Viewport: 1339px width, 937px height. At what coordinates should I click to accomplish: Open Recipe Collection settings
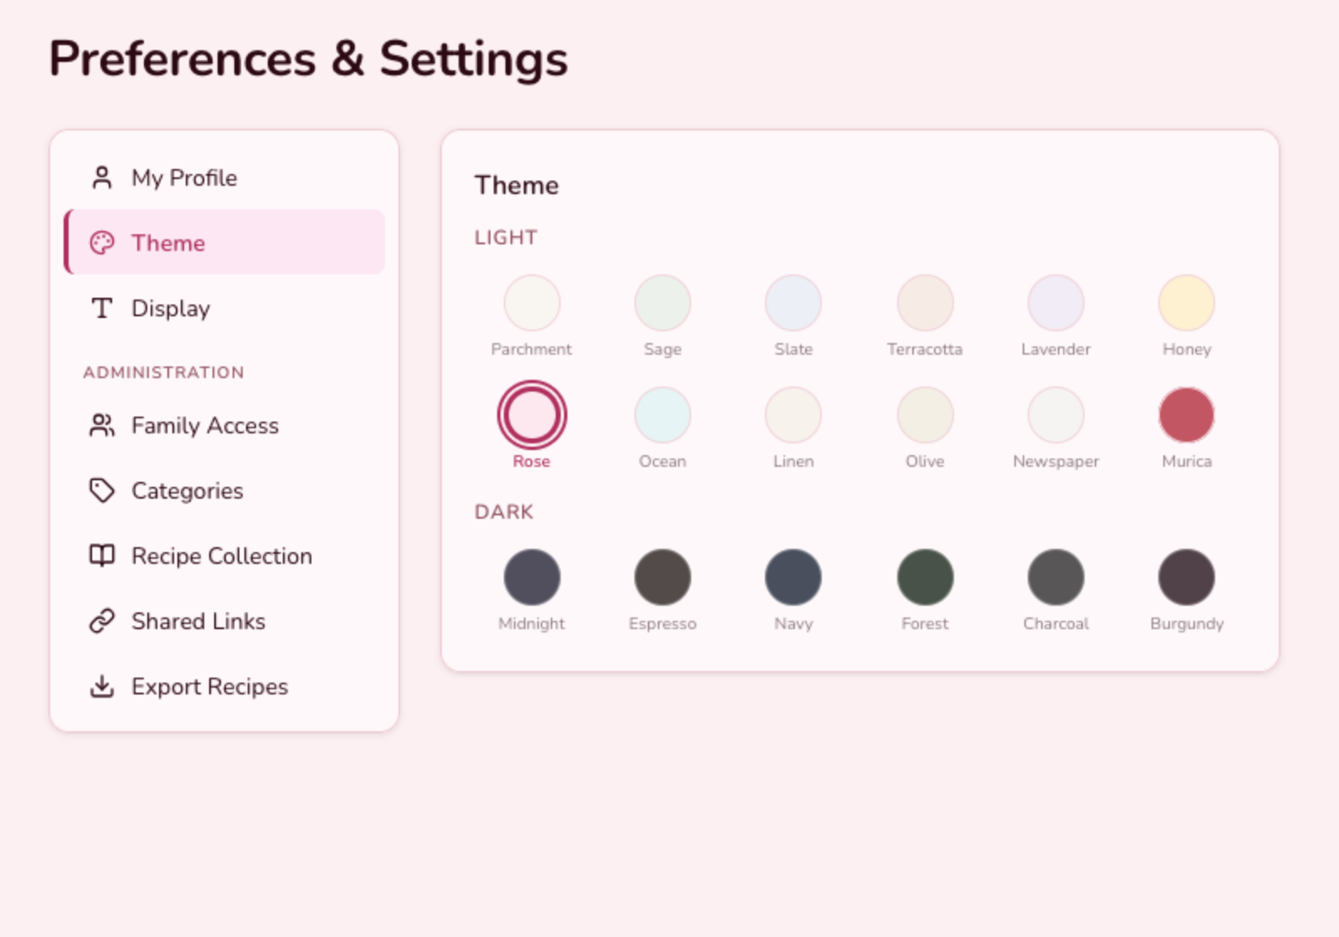click(224, 556)
